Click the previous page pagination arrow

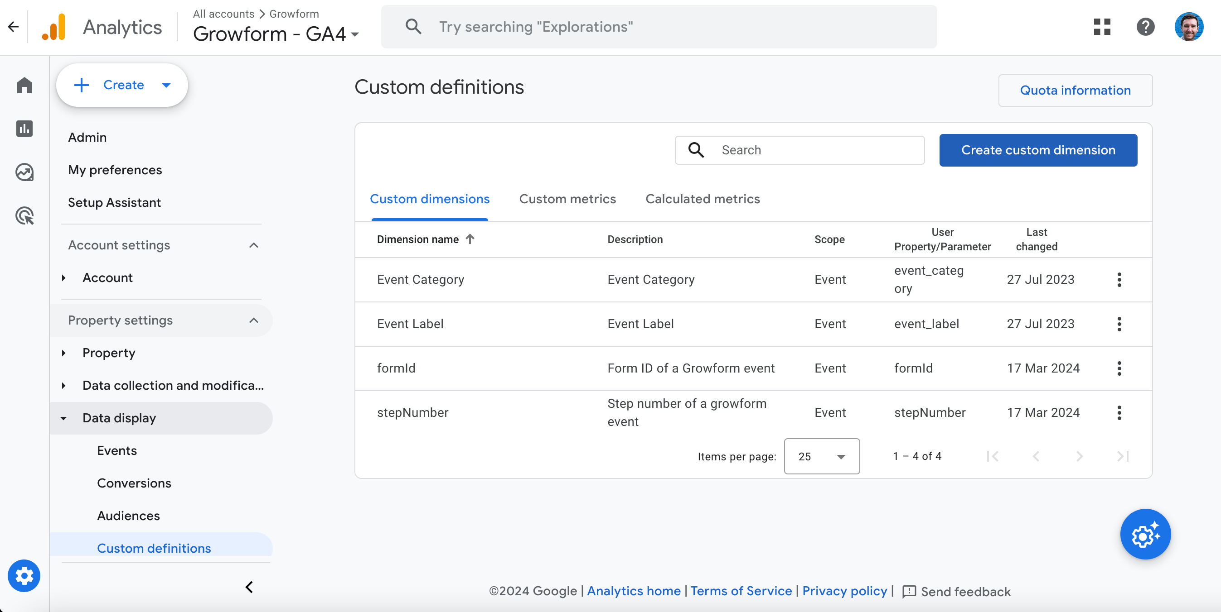click(1036, 456)
